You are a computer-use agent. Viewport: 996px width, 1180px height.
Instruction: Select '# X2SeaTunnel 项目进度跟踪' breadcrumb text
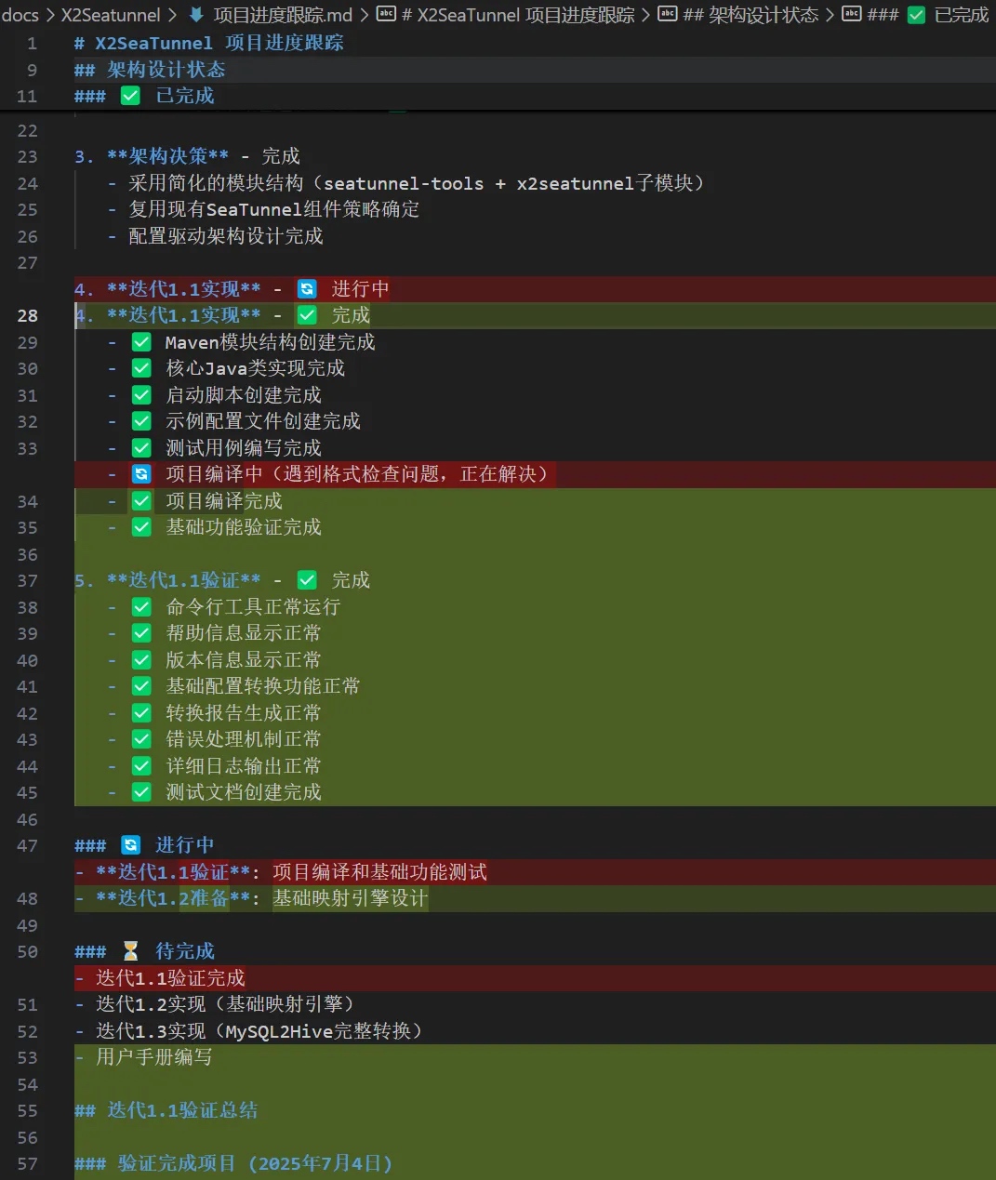(518, 15)
